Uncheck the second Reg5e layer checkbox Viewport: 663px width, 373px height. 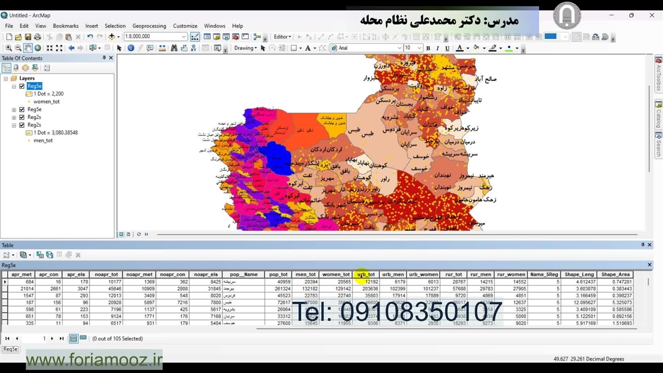point(22,109)
